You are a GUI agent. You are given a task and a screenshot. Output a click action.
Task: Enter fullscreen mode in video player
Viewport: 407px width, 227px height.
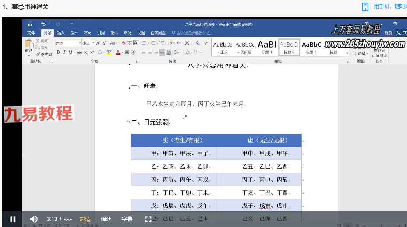point(148,219)
